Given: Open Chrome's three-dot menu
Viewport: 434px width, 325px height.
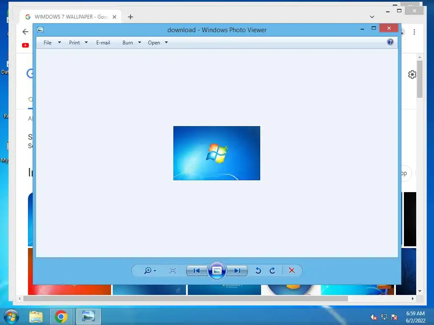Looking at the screenshot, I should (414, 32).
